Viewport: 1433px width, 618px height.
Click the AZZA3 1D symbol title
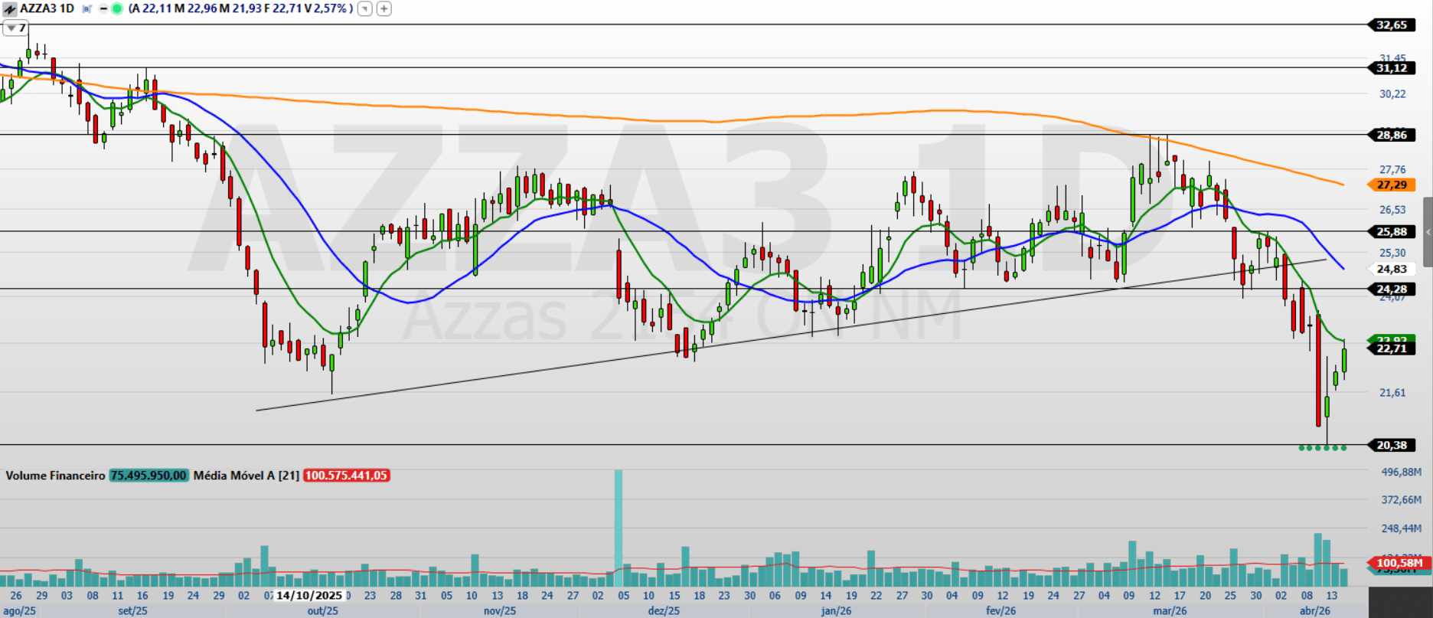click(x=47, y=8)
